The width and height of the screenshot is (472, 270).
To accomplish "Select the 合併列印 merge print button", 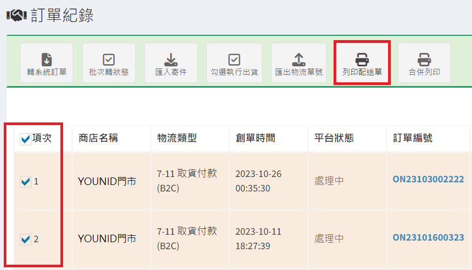I will (424, 63).
